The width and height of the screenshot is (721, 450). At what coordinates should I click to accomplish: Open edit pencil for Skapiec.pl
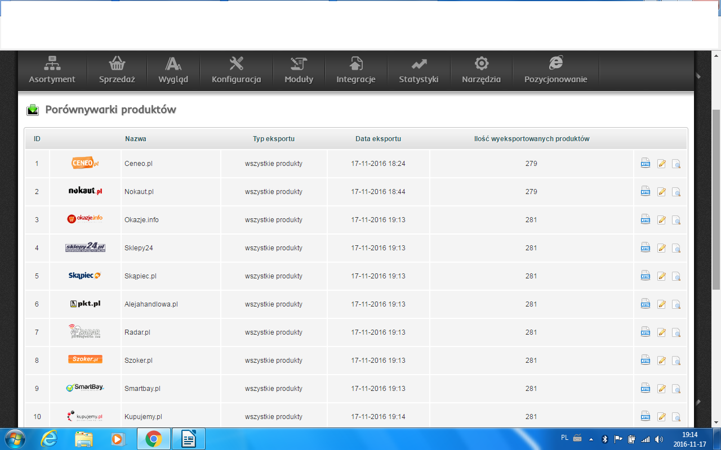click(x=661, y=276)
